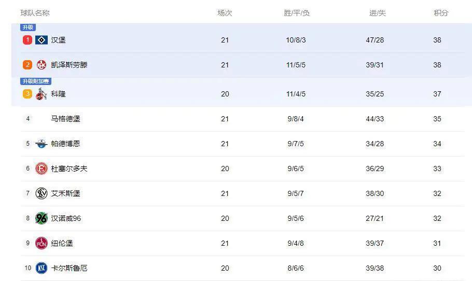Sort by the 积分 column header
Screen dimensions: 472x281
coord(441,13)
